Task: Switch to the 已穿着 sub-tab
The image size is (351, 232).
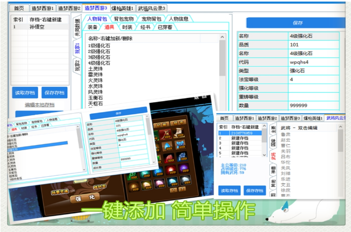Action: pyautogui.click(x=165, y=27)
